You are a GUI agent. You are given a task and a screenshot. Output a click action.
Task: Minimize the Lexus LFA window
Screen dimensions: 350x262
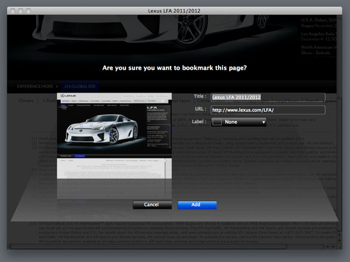point(20,11)
